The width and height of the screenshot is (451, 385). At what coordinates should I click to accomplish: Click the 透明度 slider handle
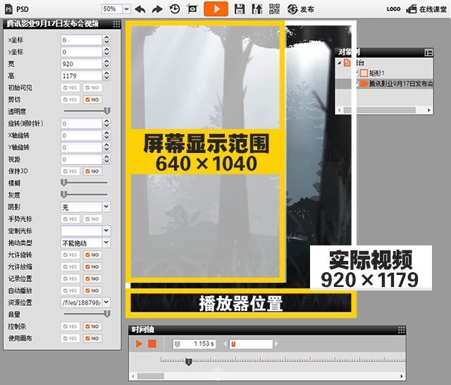[107, 111]
